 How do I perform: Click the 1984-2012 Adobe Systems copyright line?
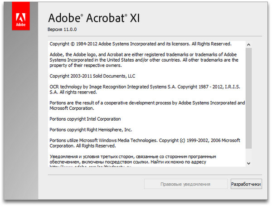[140, 44]
